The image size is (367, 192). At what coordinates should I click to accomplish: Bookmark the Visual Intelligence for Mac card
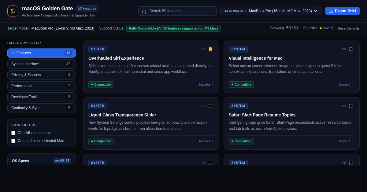[351, 49]
